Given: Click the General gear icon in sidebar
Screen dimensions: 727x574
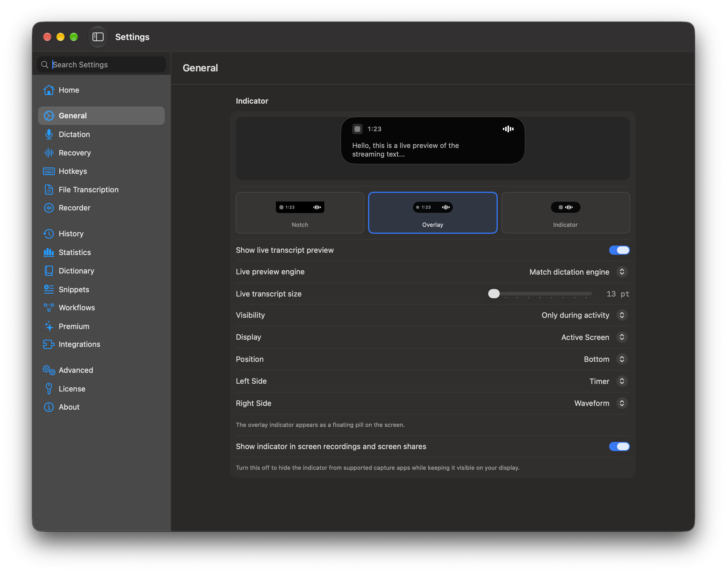Looking at the screenshot, I should coord(49,116).
